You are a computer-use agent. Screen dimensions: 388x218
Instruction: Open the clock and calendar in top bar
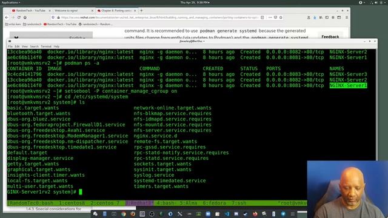click(195, 2)
